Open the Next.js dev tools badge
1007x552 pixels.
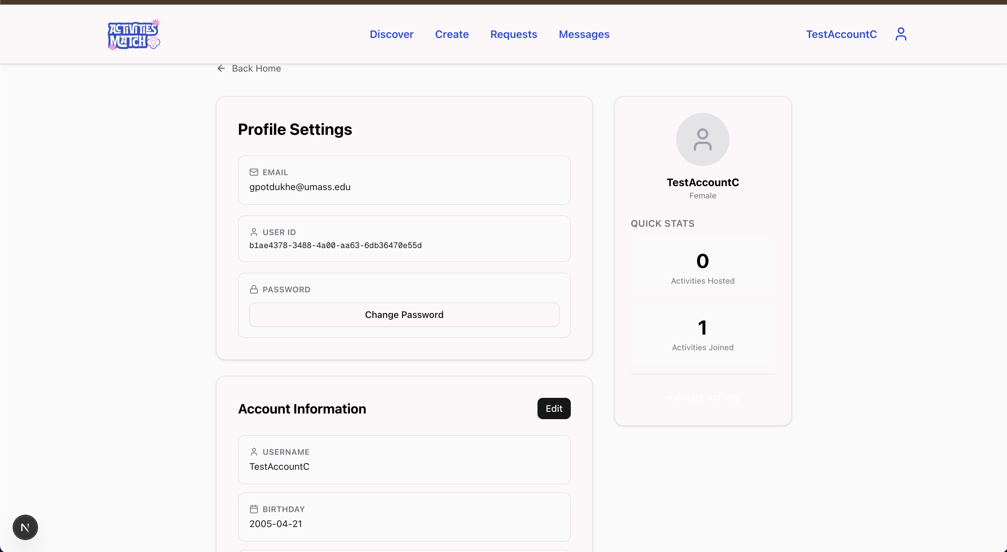(25, 527)
